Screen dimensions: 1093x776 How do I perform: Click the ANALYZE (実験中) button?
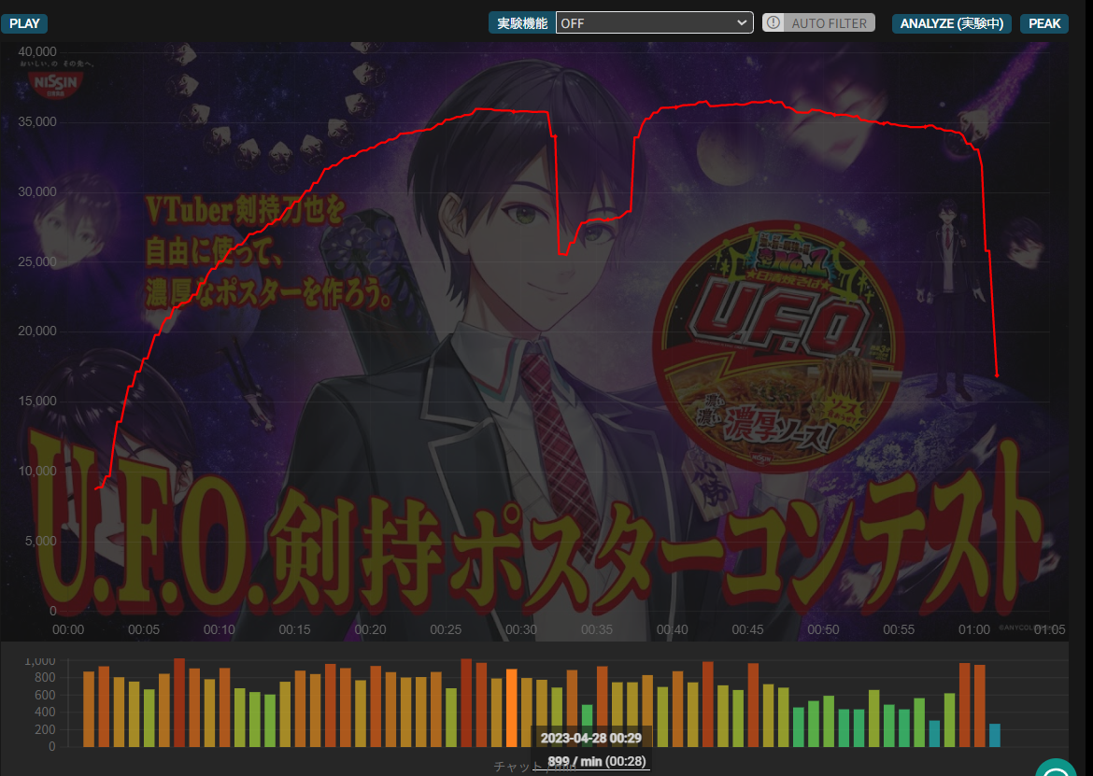952,23
